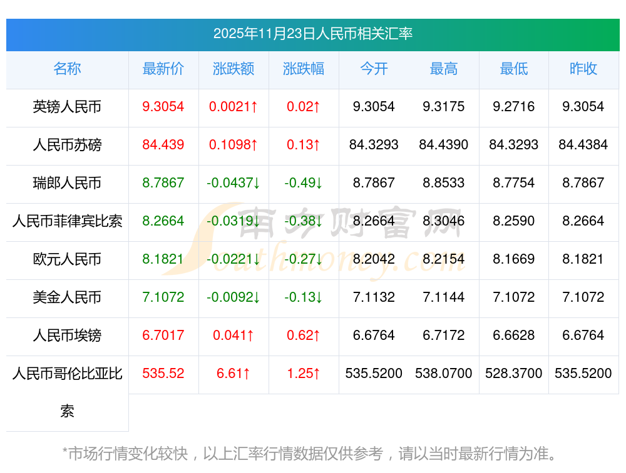The width and height of the screenshot is (626, 473).
Task: Click the red latest price 6.7017
Action: (163, 335)
